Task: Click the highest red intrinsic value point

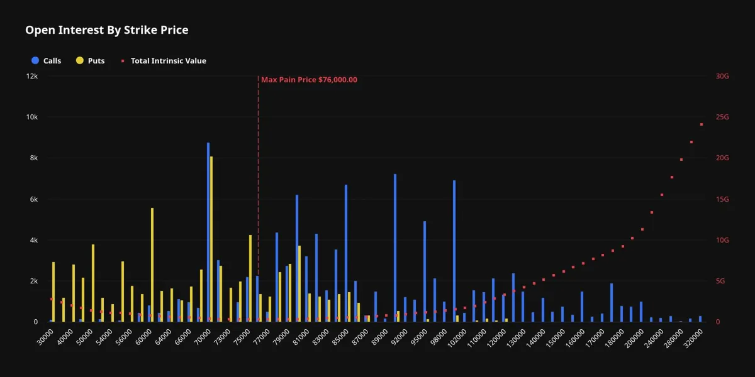Action: (702, 124)
